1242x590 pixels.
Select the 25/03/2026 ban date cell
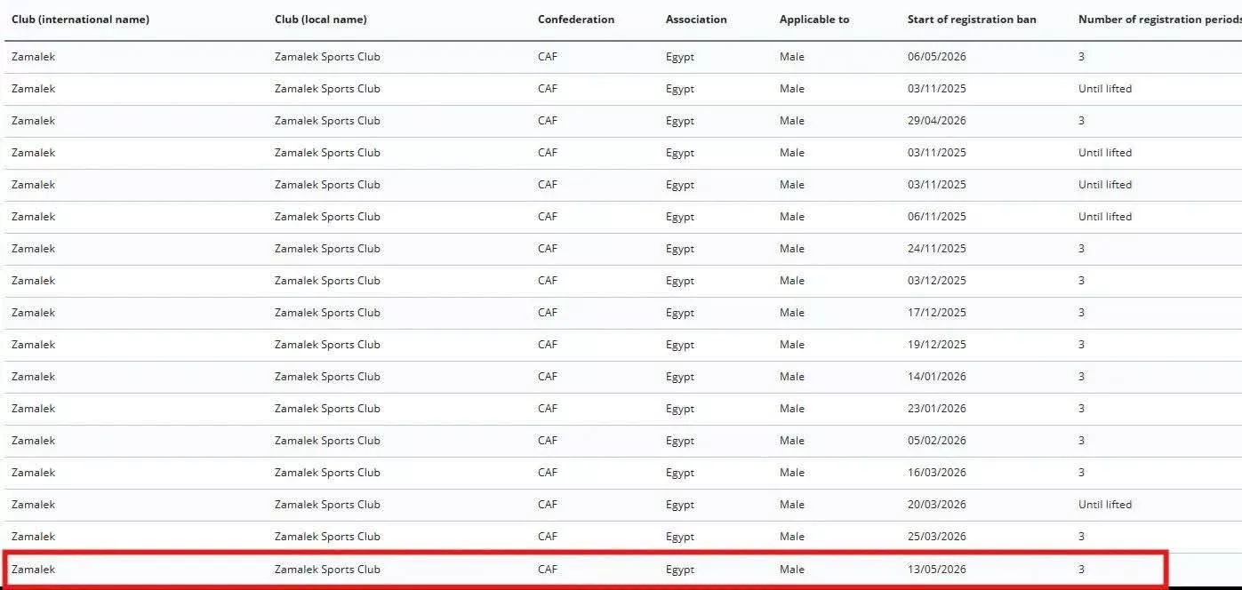pyautogui.click(x=937, y=537)
